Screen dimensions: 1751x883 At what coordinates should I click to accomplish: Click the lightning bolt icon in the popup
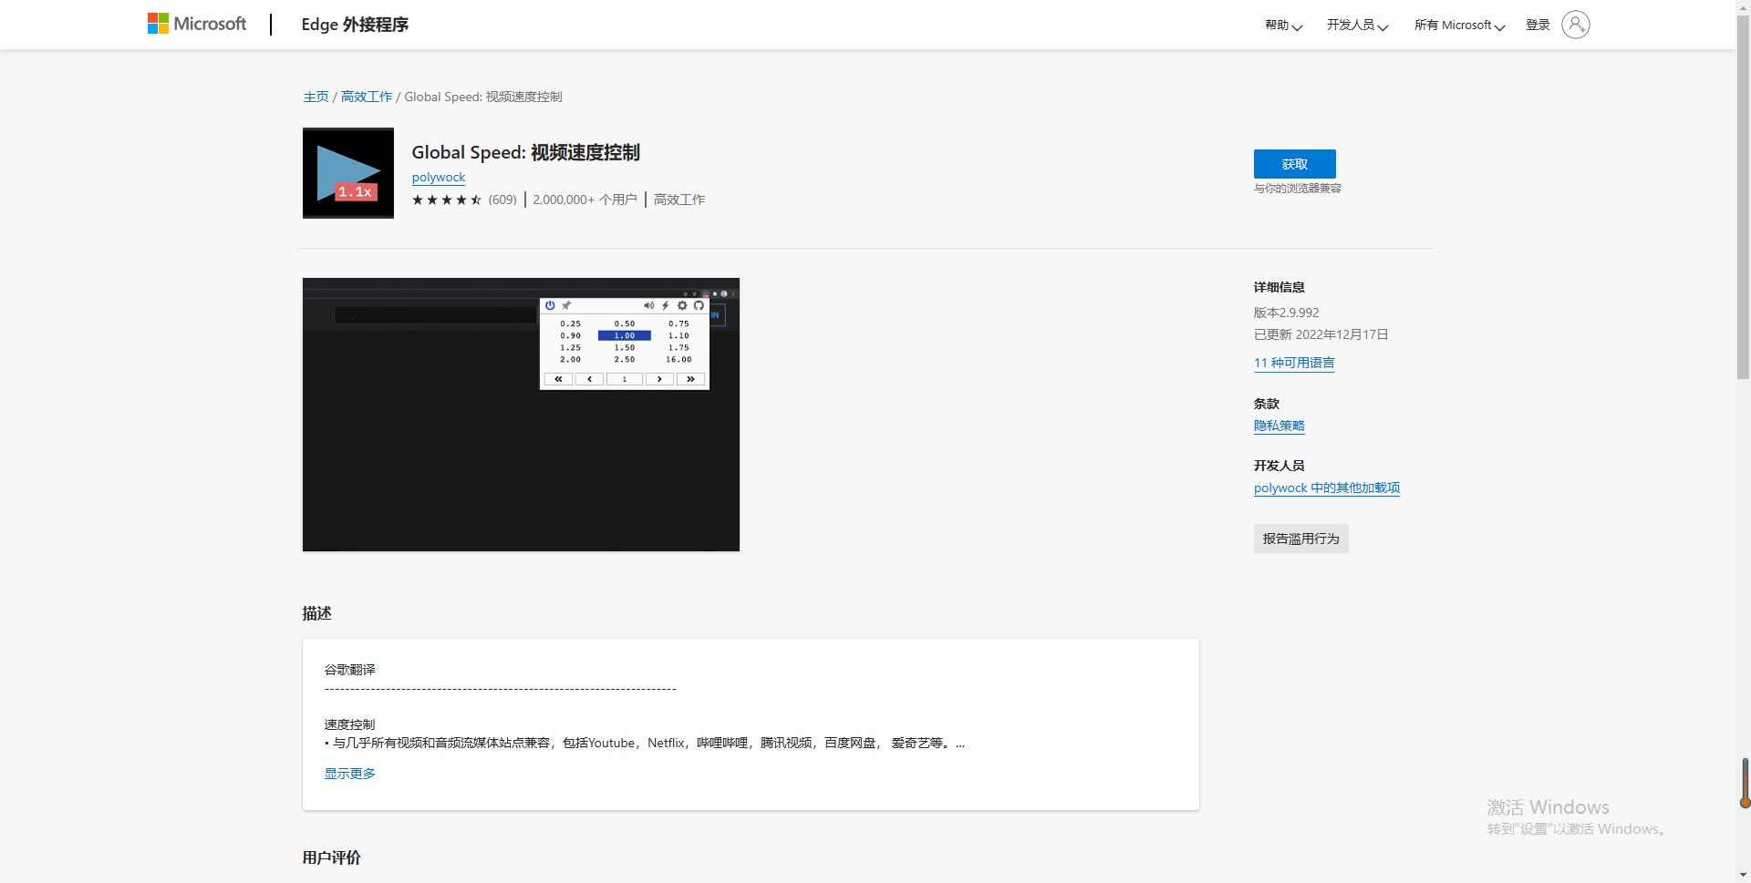(x=666, y=305)
